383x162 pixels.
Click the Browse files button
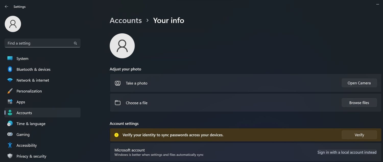[359, 103]
